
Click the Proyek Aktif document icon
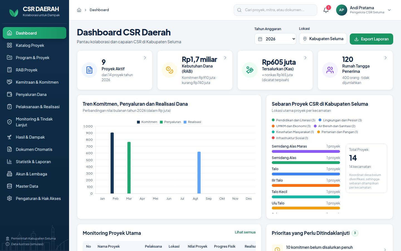(x=89, y=70)
